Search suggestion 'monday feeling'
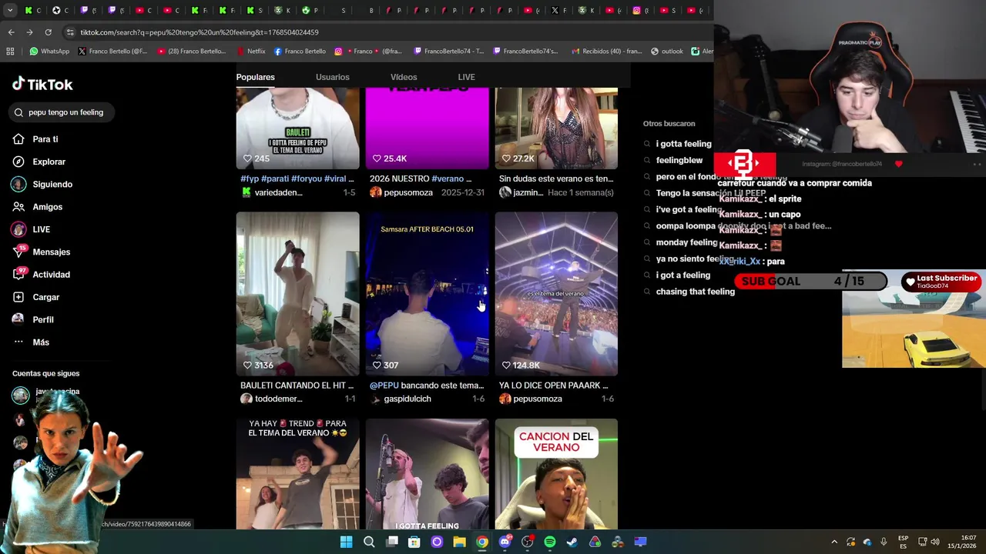This screenshot has height=554, width=986. 687,242
